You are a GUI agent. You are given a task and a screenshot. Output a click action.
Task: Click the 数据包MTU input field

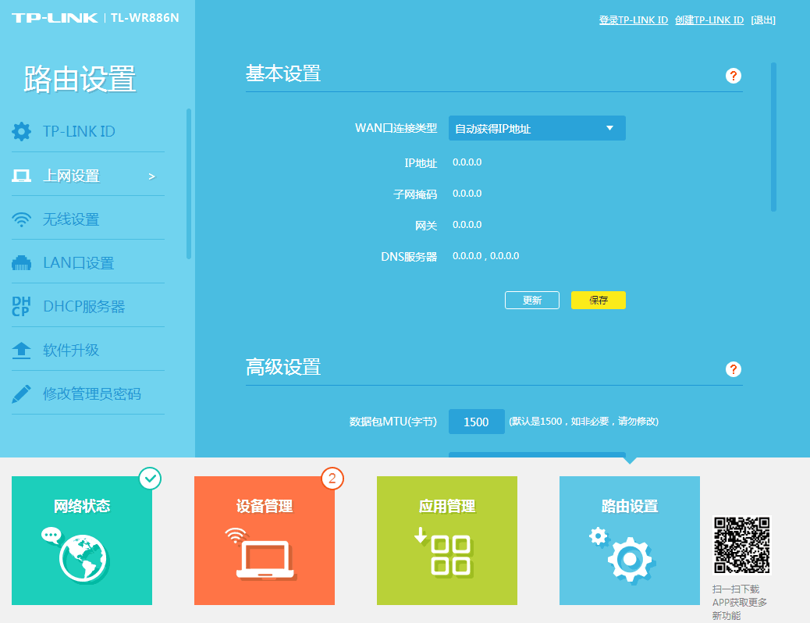(x=476, y=422)
